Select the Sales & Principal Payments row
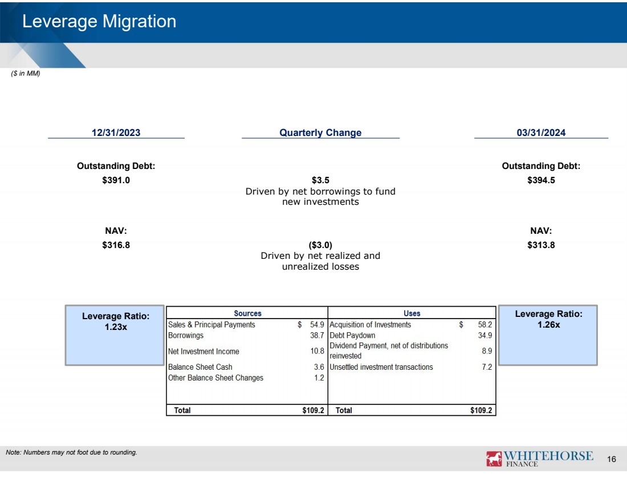Viewport: 627px width, 483px height. [211, 325]
